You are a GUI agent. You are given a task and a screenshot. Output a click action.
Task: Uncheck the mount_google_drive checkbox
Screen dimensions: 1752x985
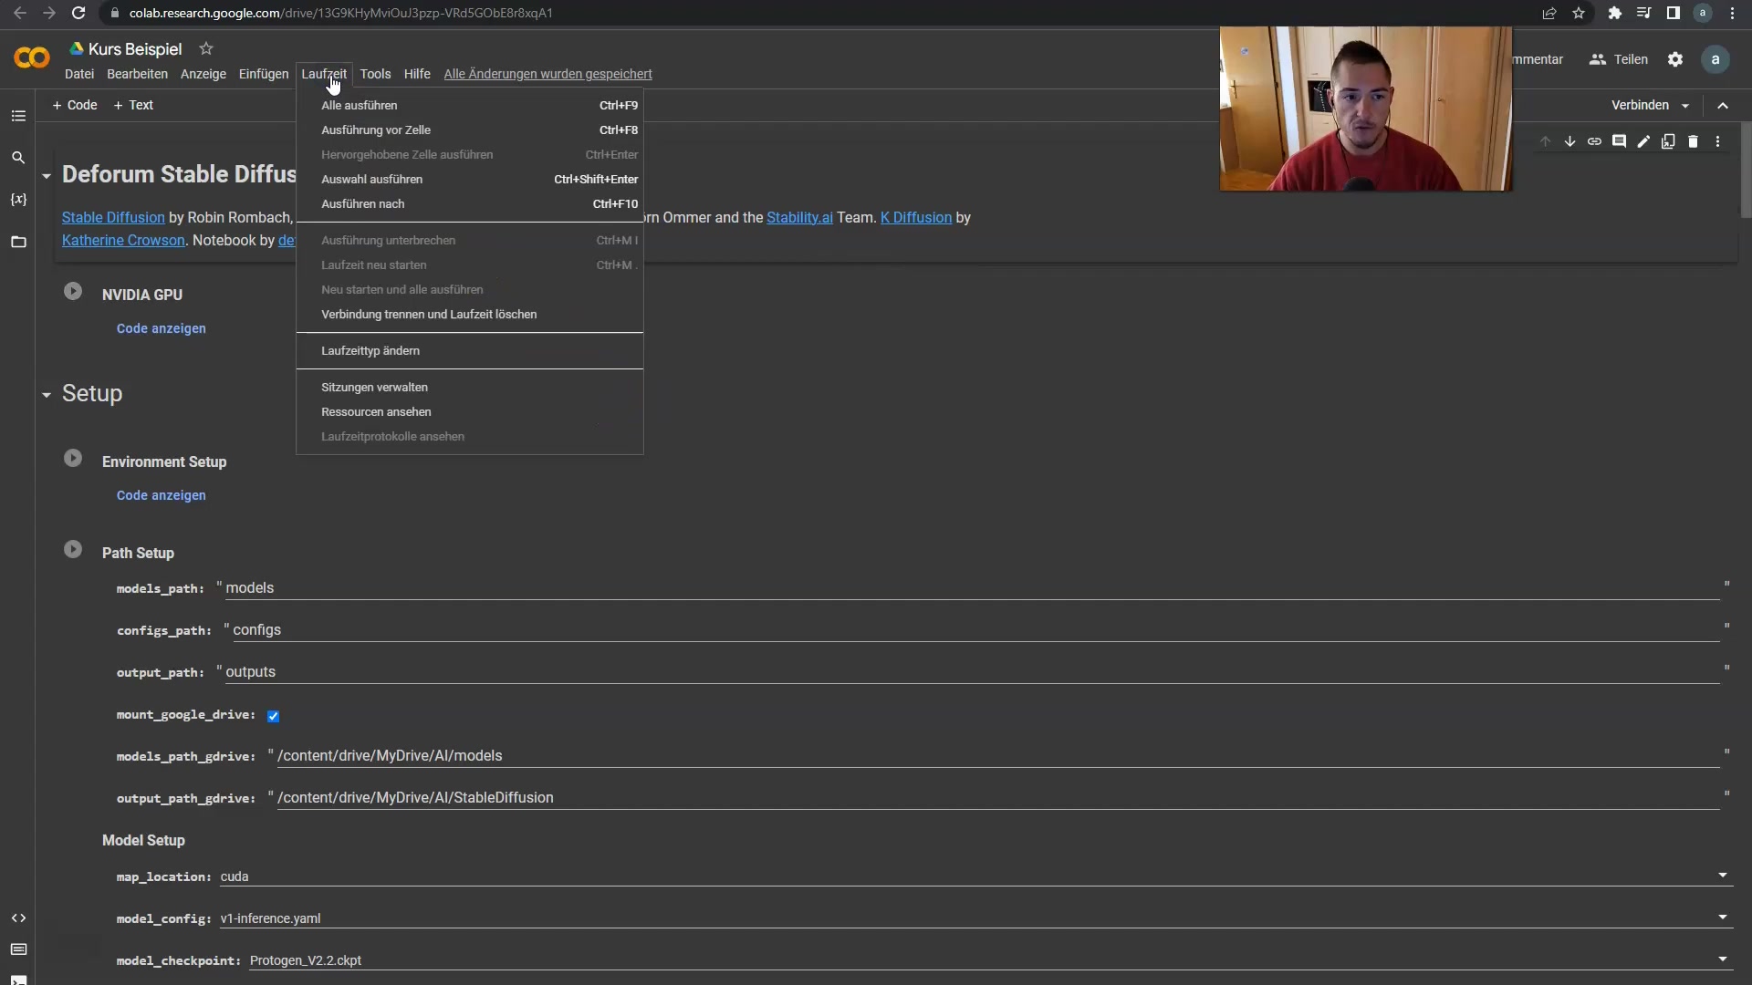point(273,716)
